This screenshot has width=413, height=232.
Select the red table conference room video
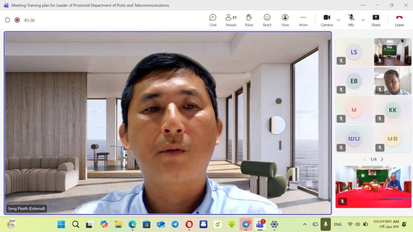coord(373,186)
